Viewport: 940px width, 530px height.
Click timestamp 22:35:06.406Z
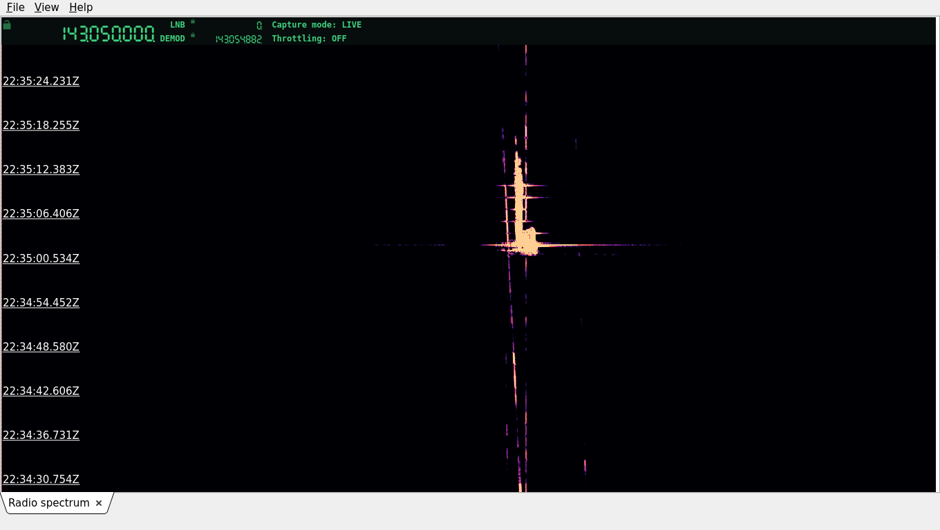click(41, 213)
